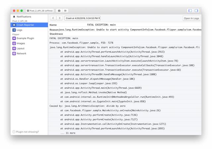
Task: Click the 'FATAL EXCEPTION: main' name value
Action: coord(101,25)
